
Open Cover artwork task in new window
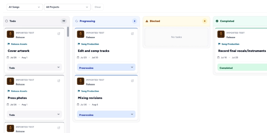[x=59, y=34]
